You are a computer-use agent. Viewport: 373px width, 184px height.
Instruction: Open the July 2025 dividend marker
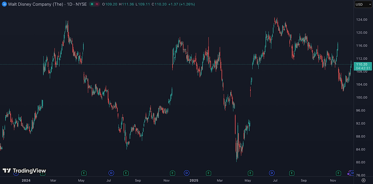click(x=272, y=173)
